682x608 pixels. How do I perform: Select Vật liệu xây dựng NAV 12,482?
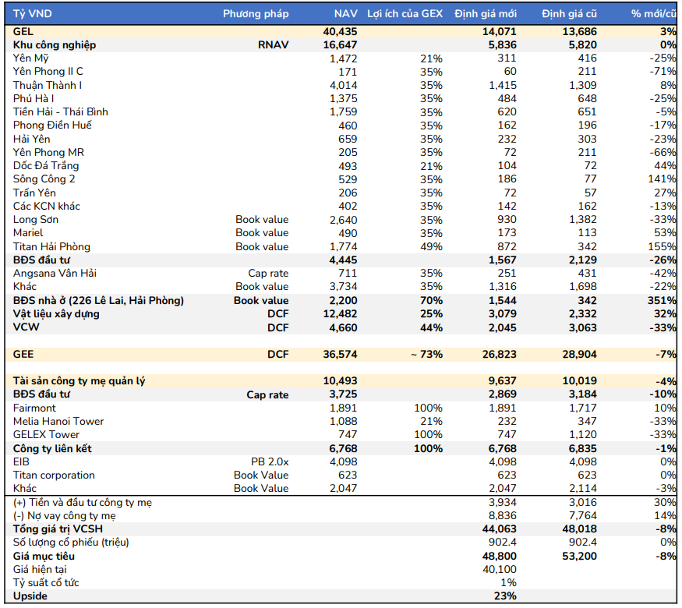click(340, 314)
